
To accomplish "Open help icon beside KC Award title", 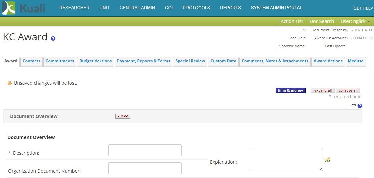I will click(53, 38).
